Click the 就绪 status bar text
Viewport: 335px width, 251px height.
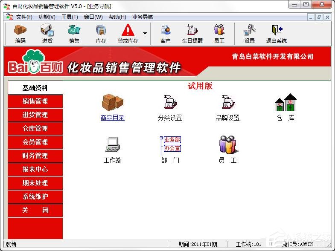click(x=11, y=244)
